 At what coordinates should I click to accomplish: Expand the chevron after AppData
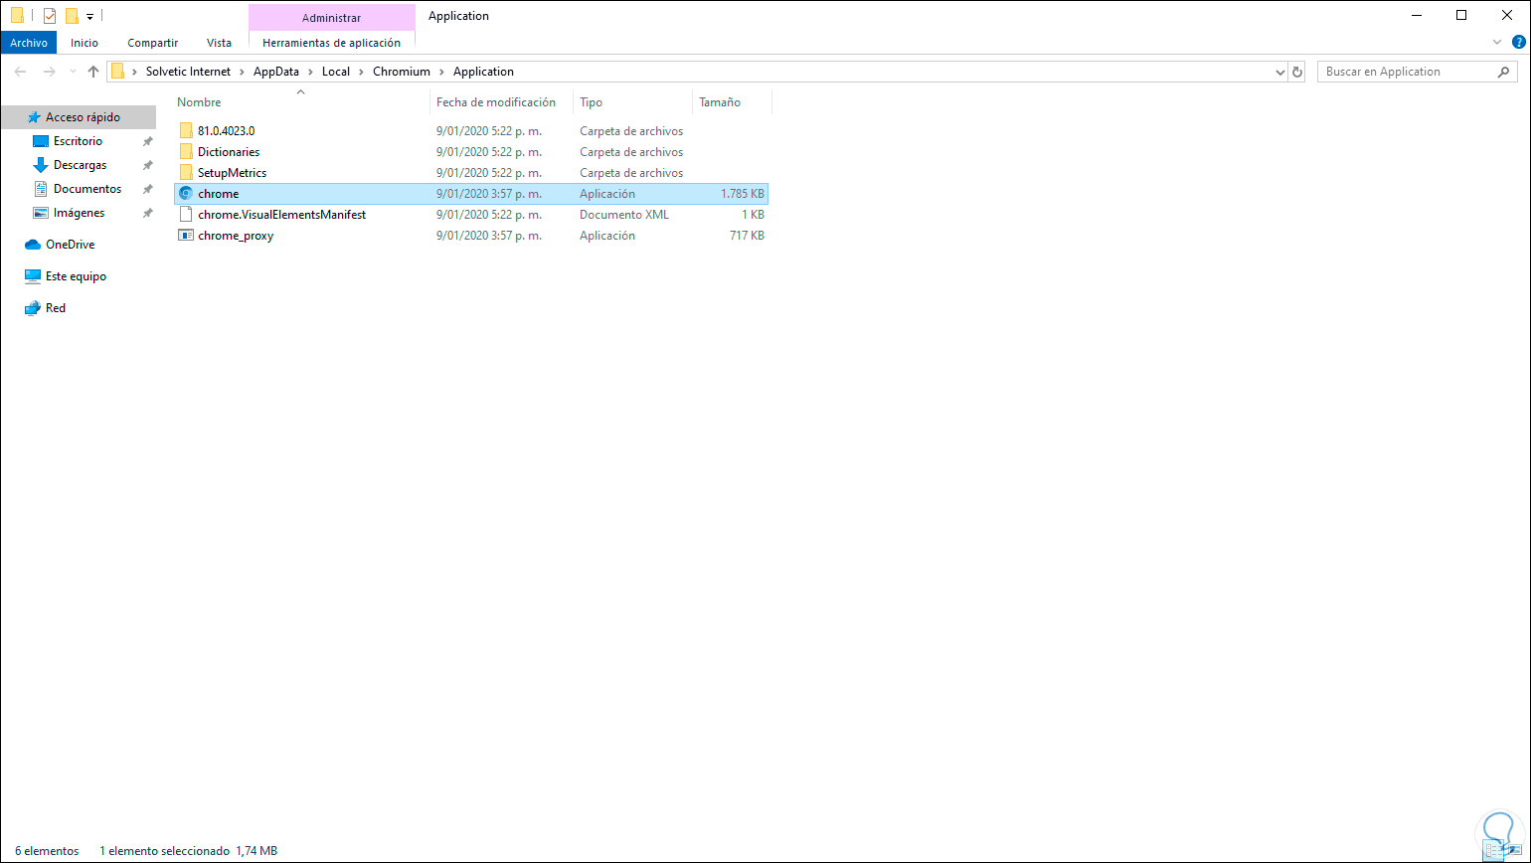tap(310, 72)
